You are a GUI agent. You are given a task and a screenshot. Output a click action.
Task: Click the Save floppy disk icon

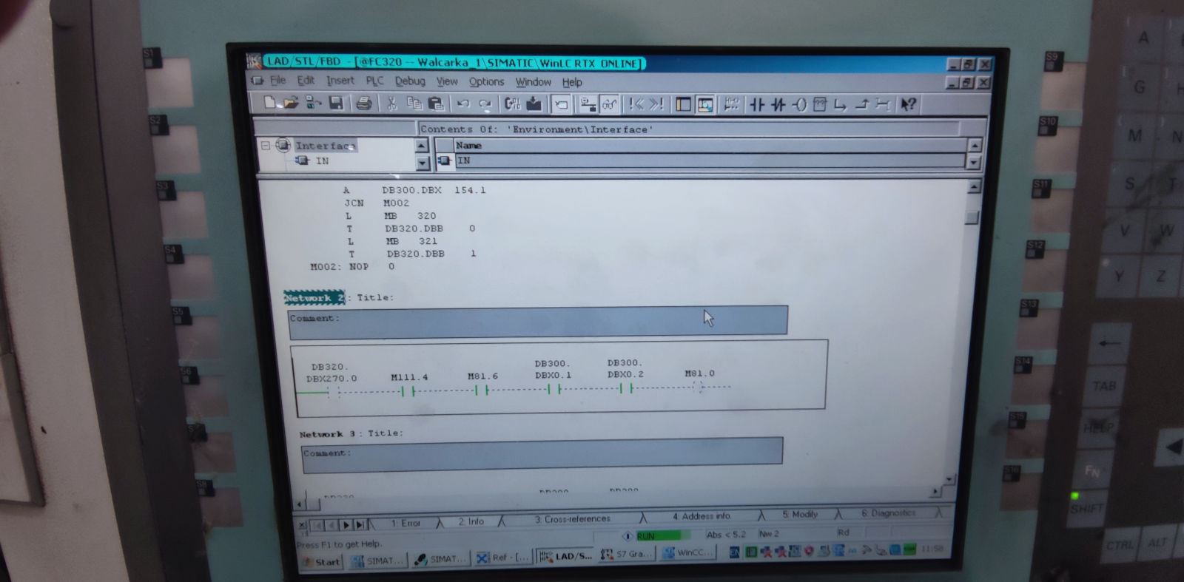[336, 103]
